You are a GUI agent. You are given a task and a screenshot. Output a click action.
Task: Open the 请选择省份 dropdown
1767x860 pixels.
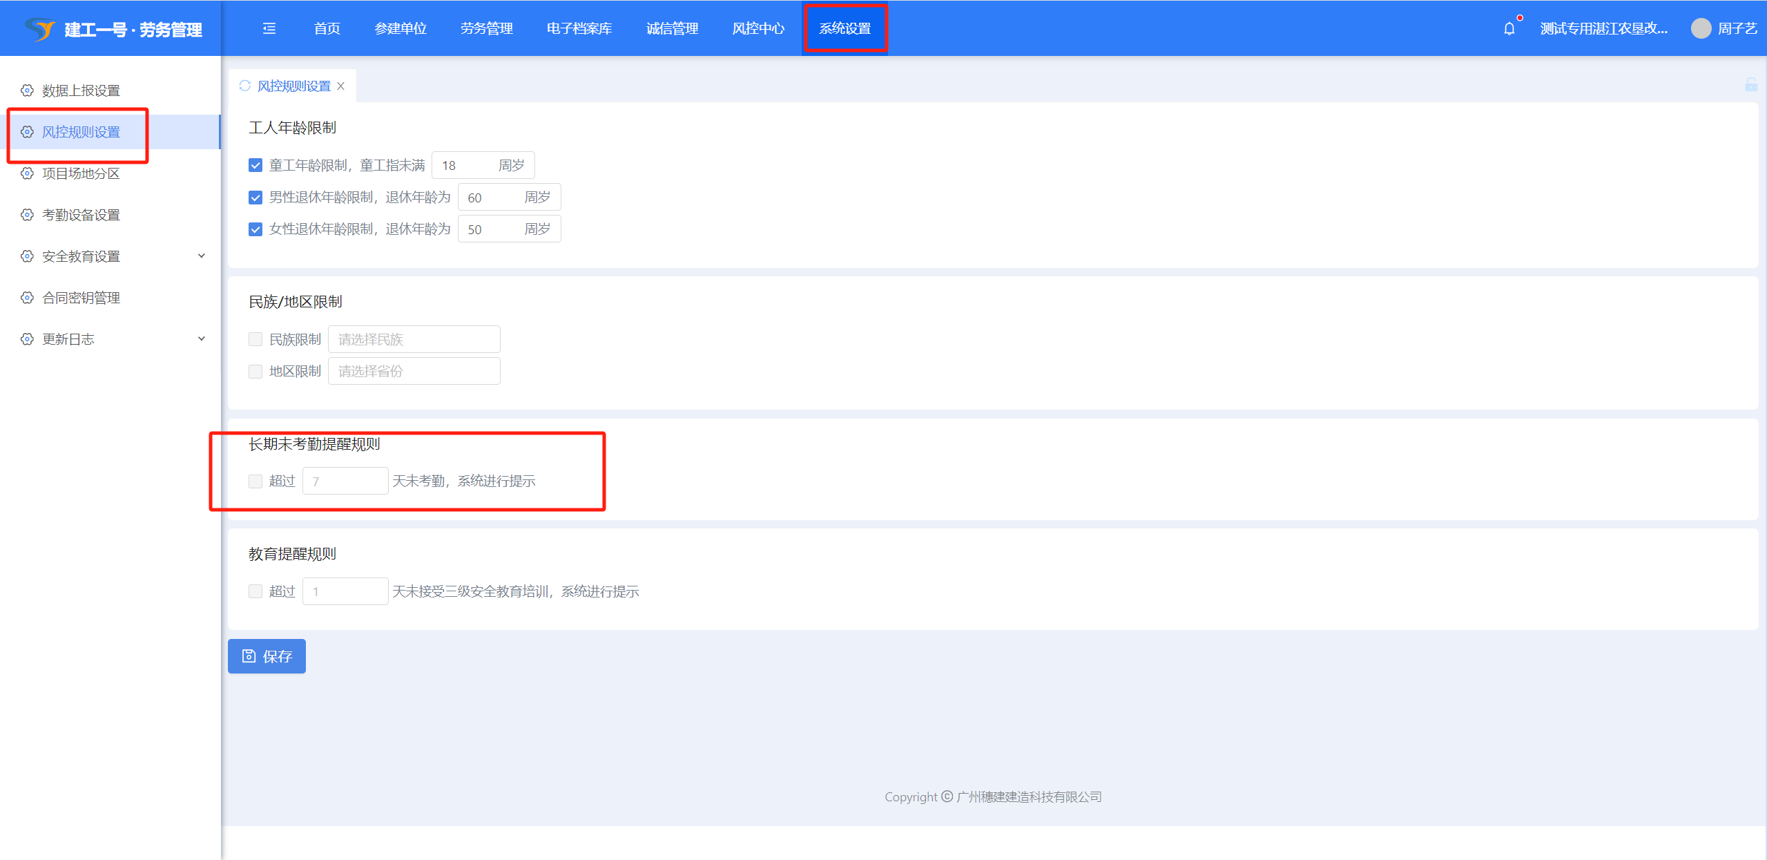(x=414, y=371)
